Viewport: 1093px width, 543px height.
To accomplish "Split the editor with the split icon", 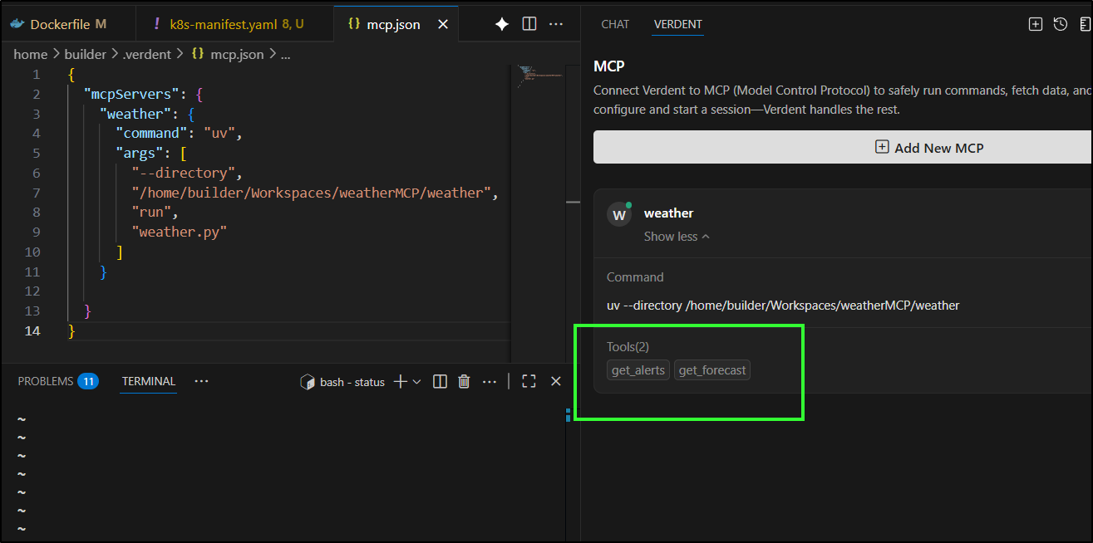I will 529,24.
